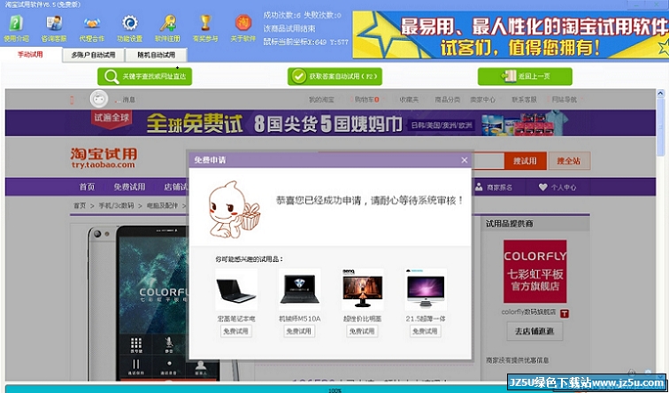Switch to 随机自动试用 tab

(156, 55)
